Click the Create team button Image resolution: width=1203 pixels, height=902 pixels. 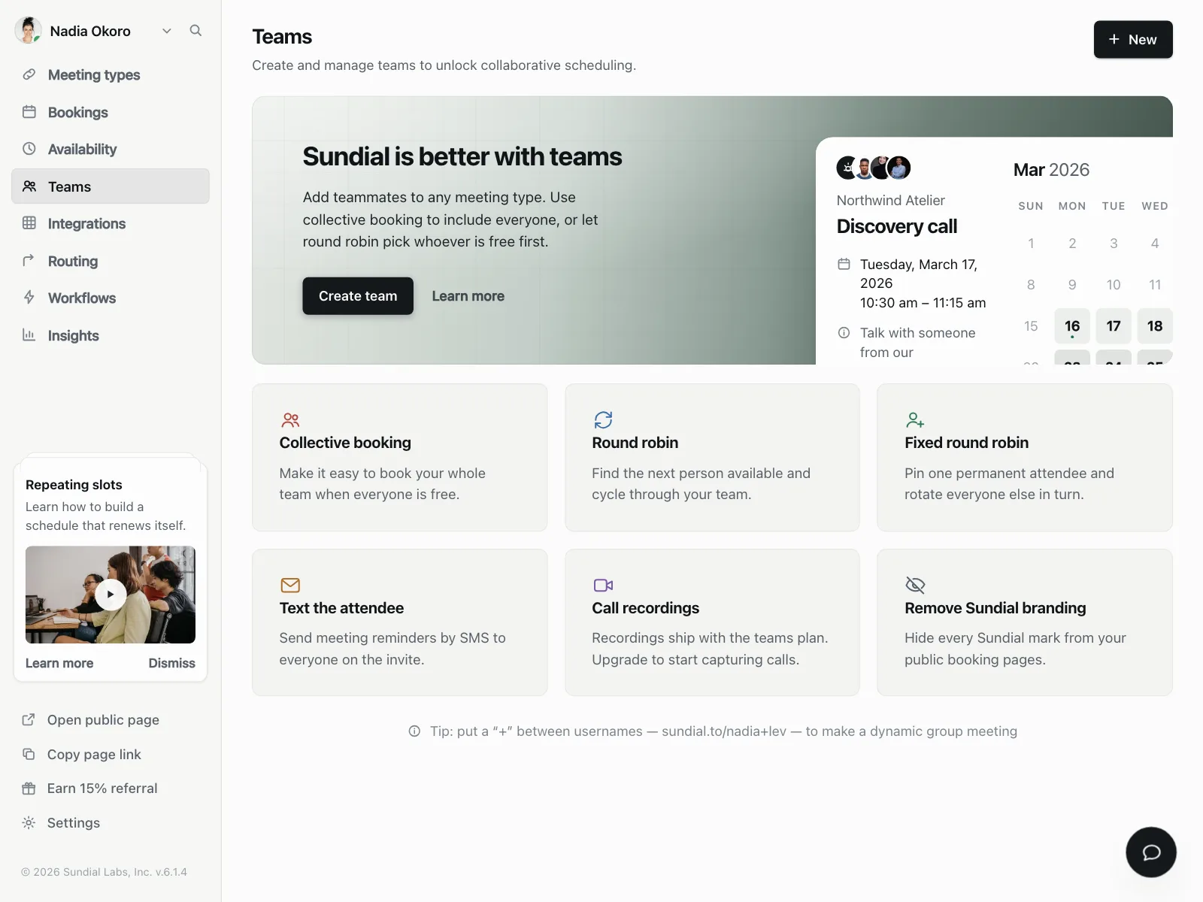click(358, 296)
